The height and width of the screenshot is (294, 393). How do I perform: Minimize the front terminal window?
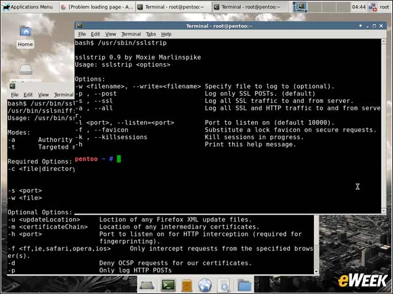pos(367,26)
